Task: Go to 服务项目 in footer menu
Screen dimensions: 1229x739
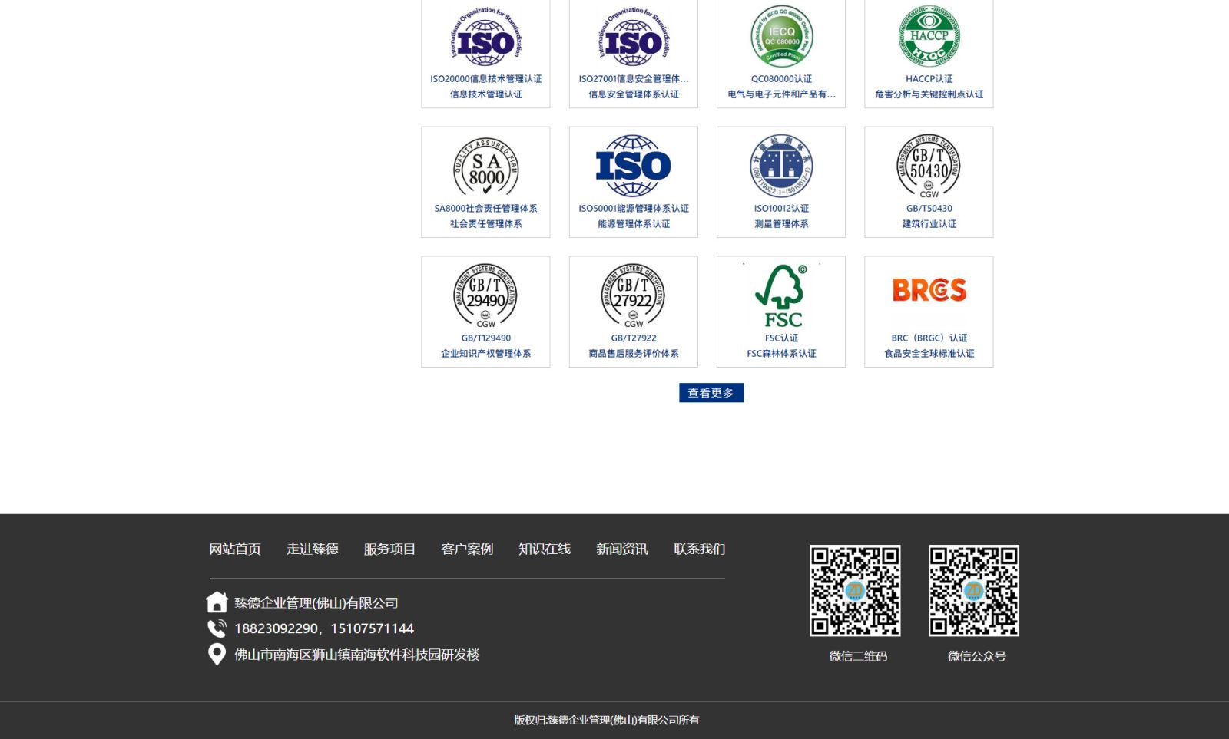Action: click(389, 549)
